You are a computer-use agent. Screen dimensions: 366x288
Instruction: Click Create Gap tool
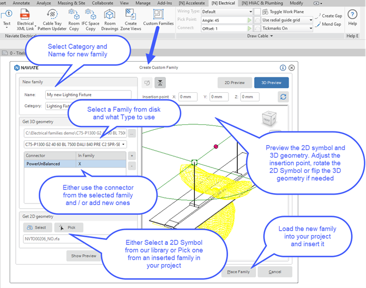tap(329, 16)
